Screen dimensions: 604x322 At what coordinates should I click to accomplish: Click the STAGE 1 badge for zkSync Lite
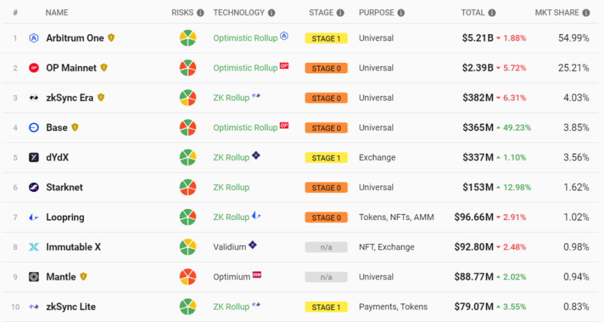(x=326, y=307)
